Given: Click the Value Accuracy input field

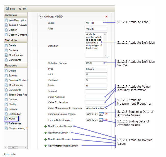Looking at the screenshot, I should click(x=96, y=97).
